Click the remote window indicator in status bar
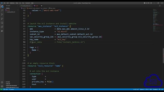The height and width of the screenshot is (92, 164). [x=1, y=89]
